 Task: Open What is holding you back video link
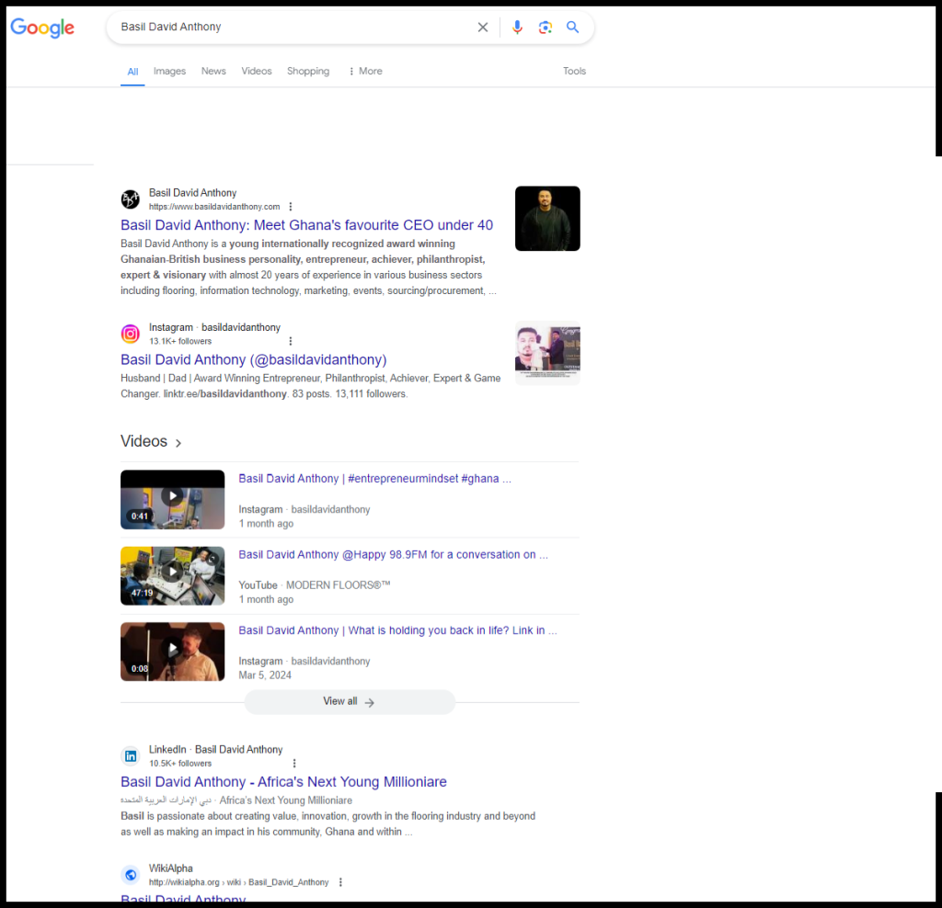point(397,630)
